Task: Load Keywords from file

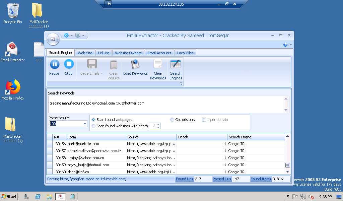Action: pos(135,67)
